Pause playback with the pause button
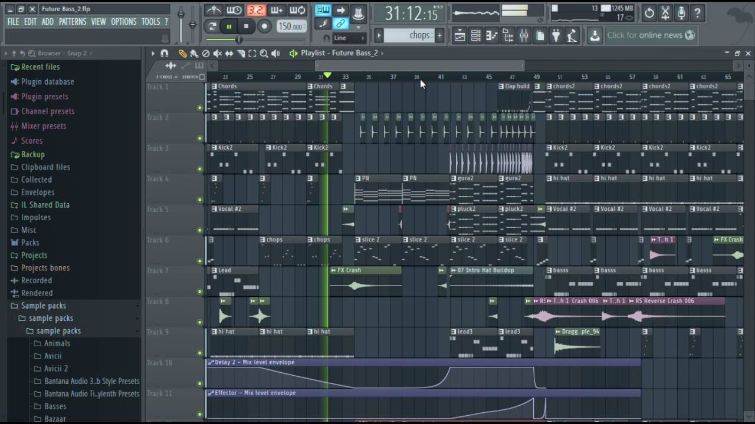The width and height of the screenshot is (755, 424). point(229,26)
